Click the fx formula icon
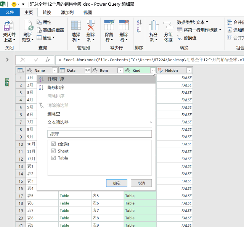Viewport: 244px width, 227px height. (x=48, y=60)
